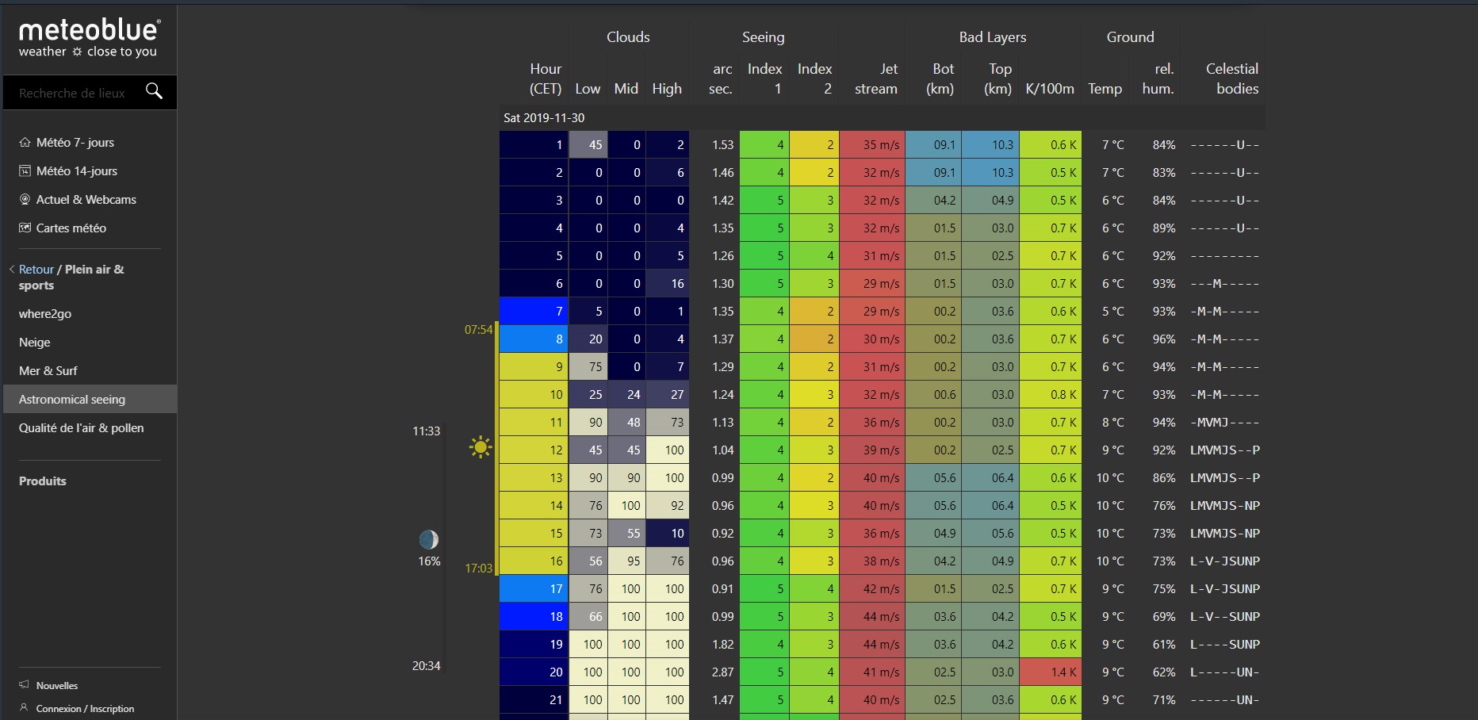The image size is (1478, 720).
Task: Click the calendar icon beside Météo 14-jours
Action: tap(25, 171)
